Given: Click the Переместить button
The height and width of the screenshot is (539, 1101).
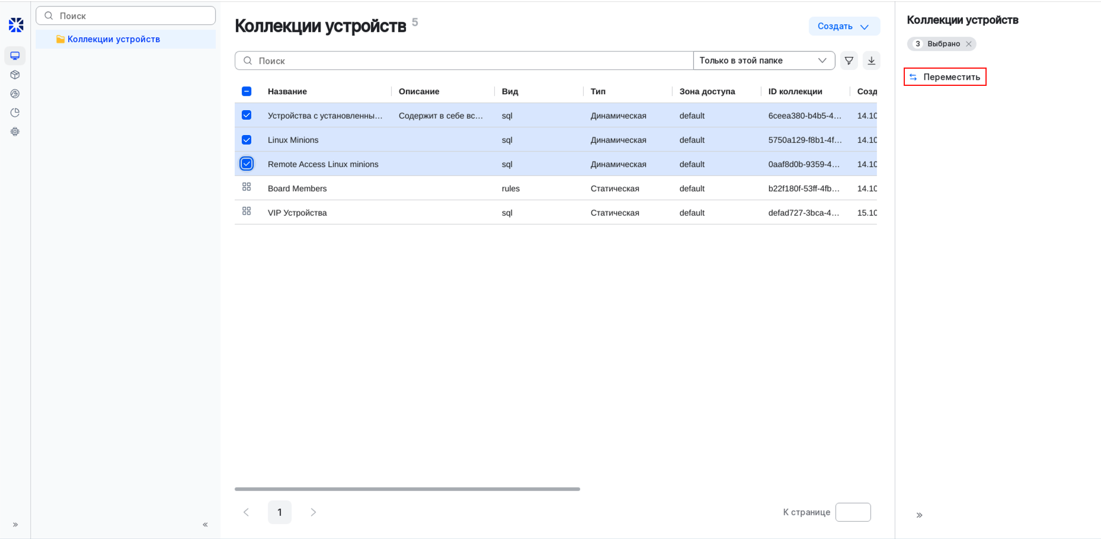Looking at the screenshot, I should click(945, 76).
